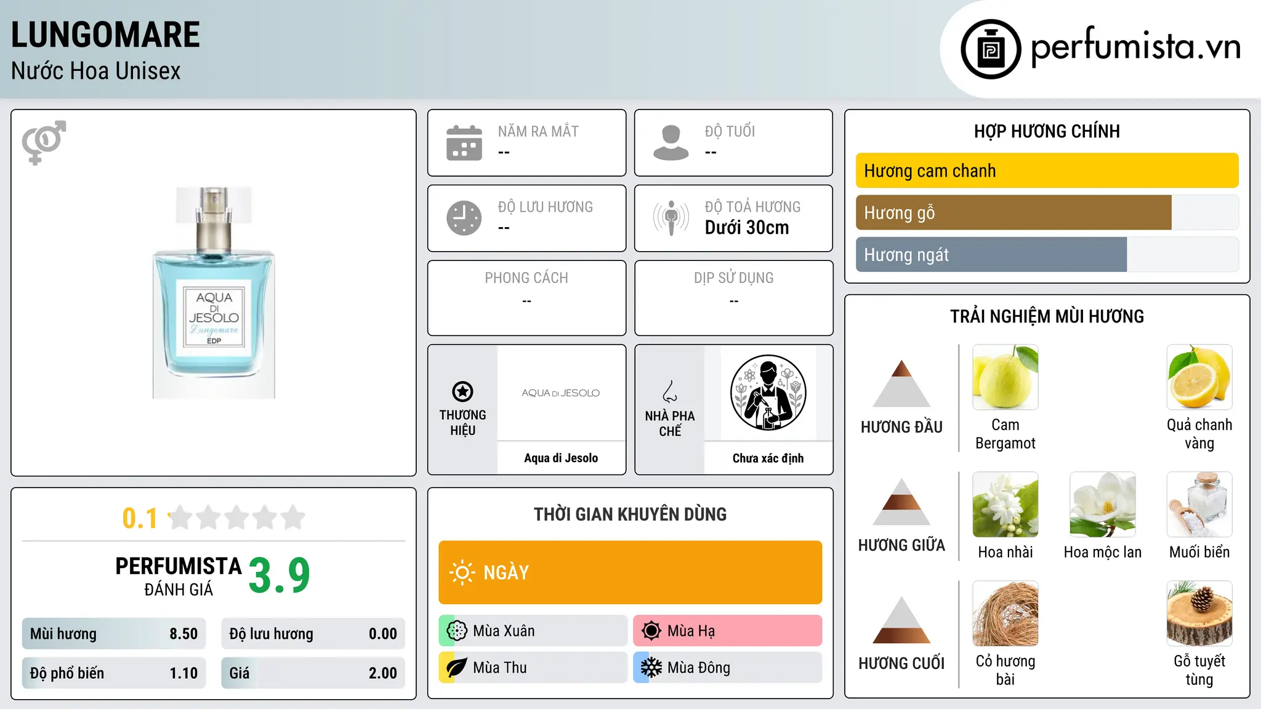Image resolution: width=1261 pixels, height=709 pixels.
Task: Click the 0.1 user rating number
Action: pos(140,518)
